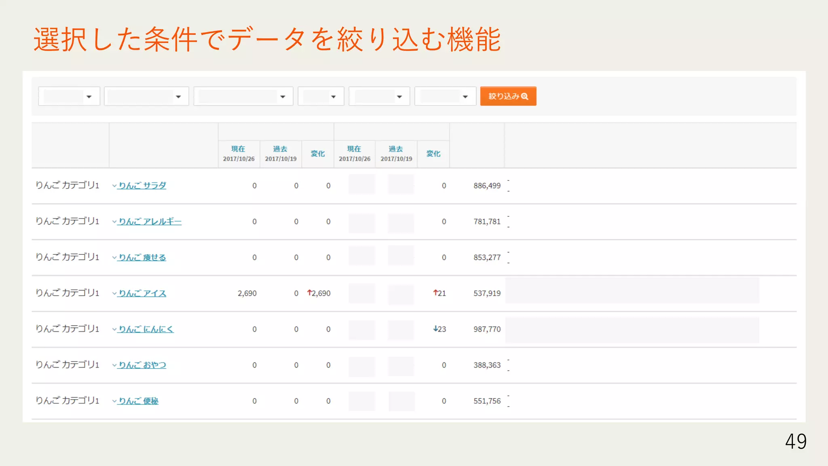Expand chevron beside りんご 痩せる
828x466 pixels.
pyautogui.click(x=114, y=258)
